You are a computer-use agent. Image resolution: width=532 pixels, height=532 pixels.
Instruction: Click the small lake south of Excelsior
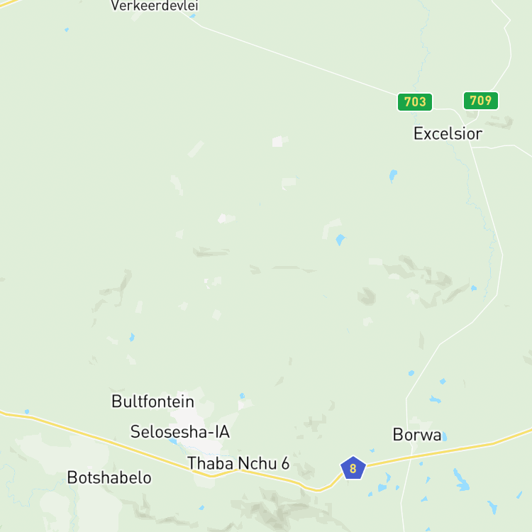[x=393, y=176]
